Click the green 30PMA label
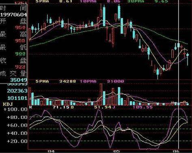192x153 pixels. (x=136, y=1)
